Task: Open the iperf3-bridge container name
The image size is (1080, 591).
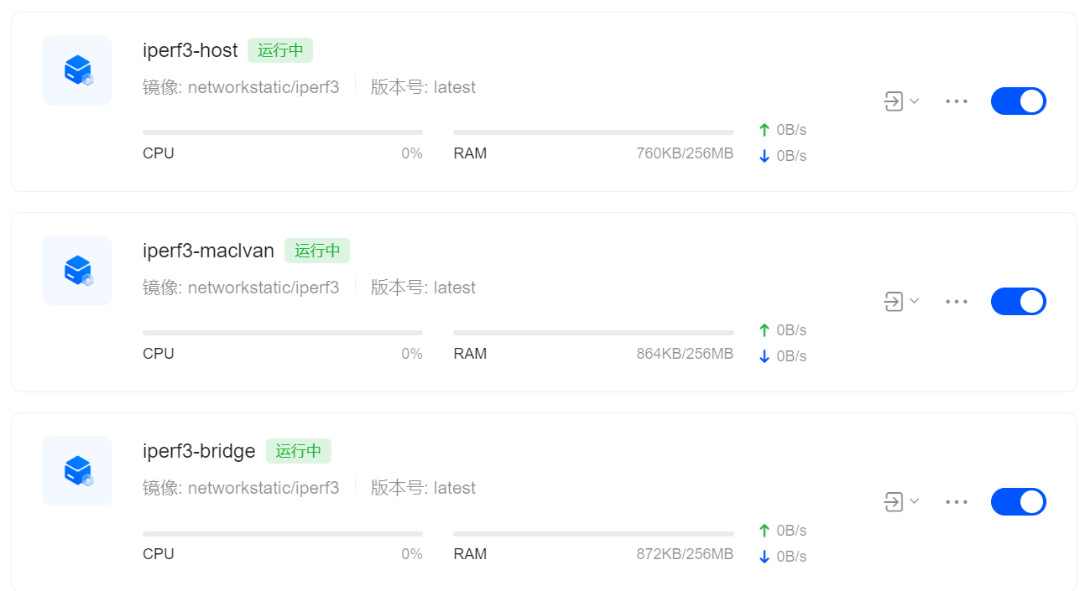Action: [x=199, y=451]
